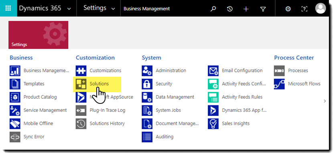The image size is (333, 153).
Task: Click the Sync Error icon
Action: pos(15,137)
